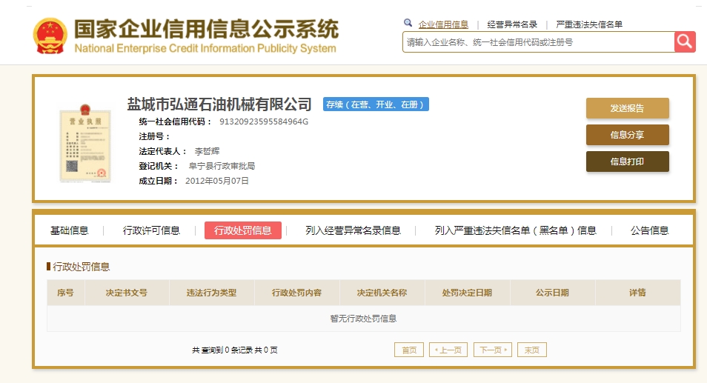Click the national emblem logo
This screenshot has width=707, height=383.
coord(50,36)
